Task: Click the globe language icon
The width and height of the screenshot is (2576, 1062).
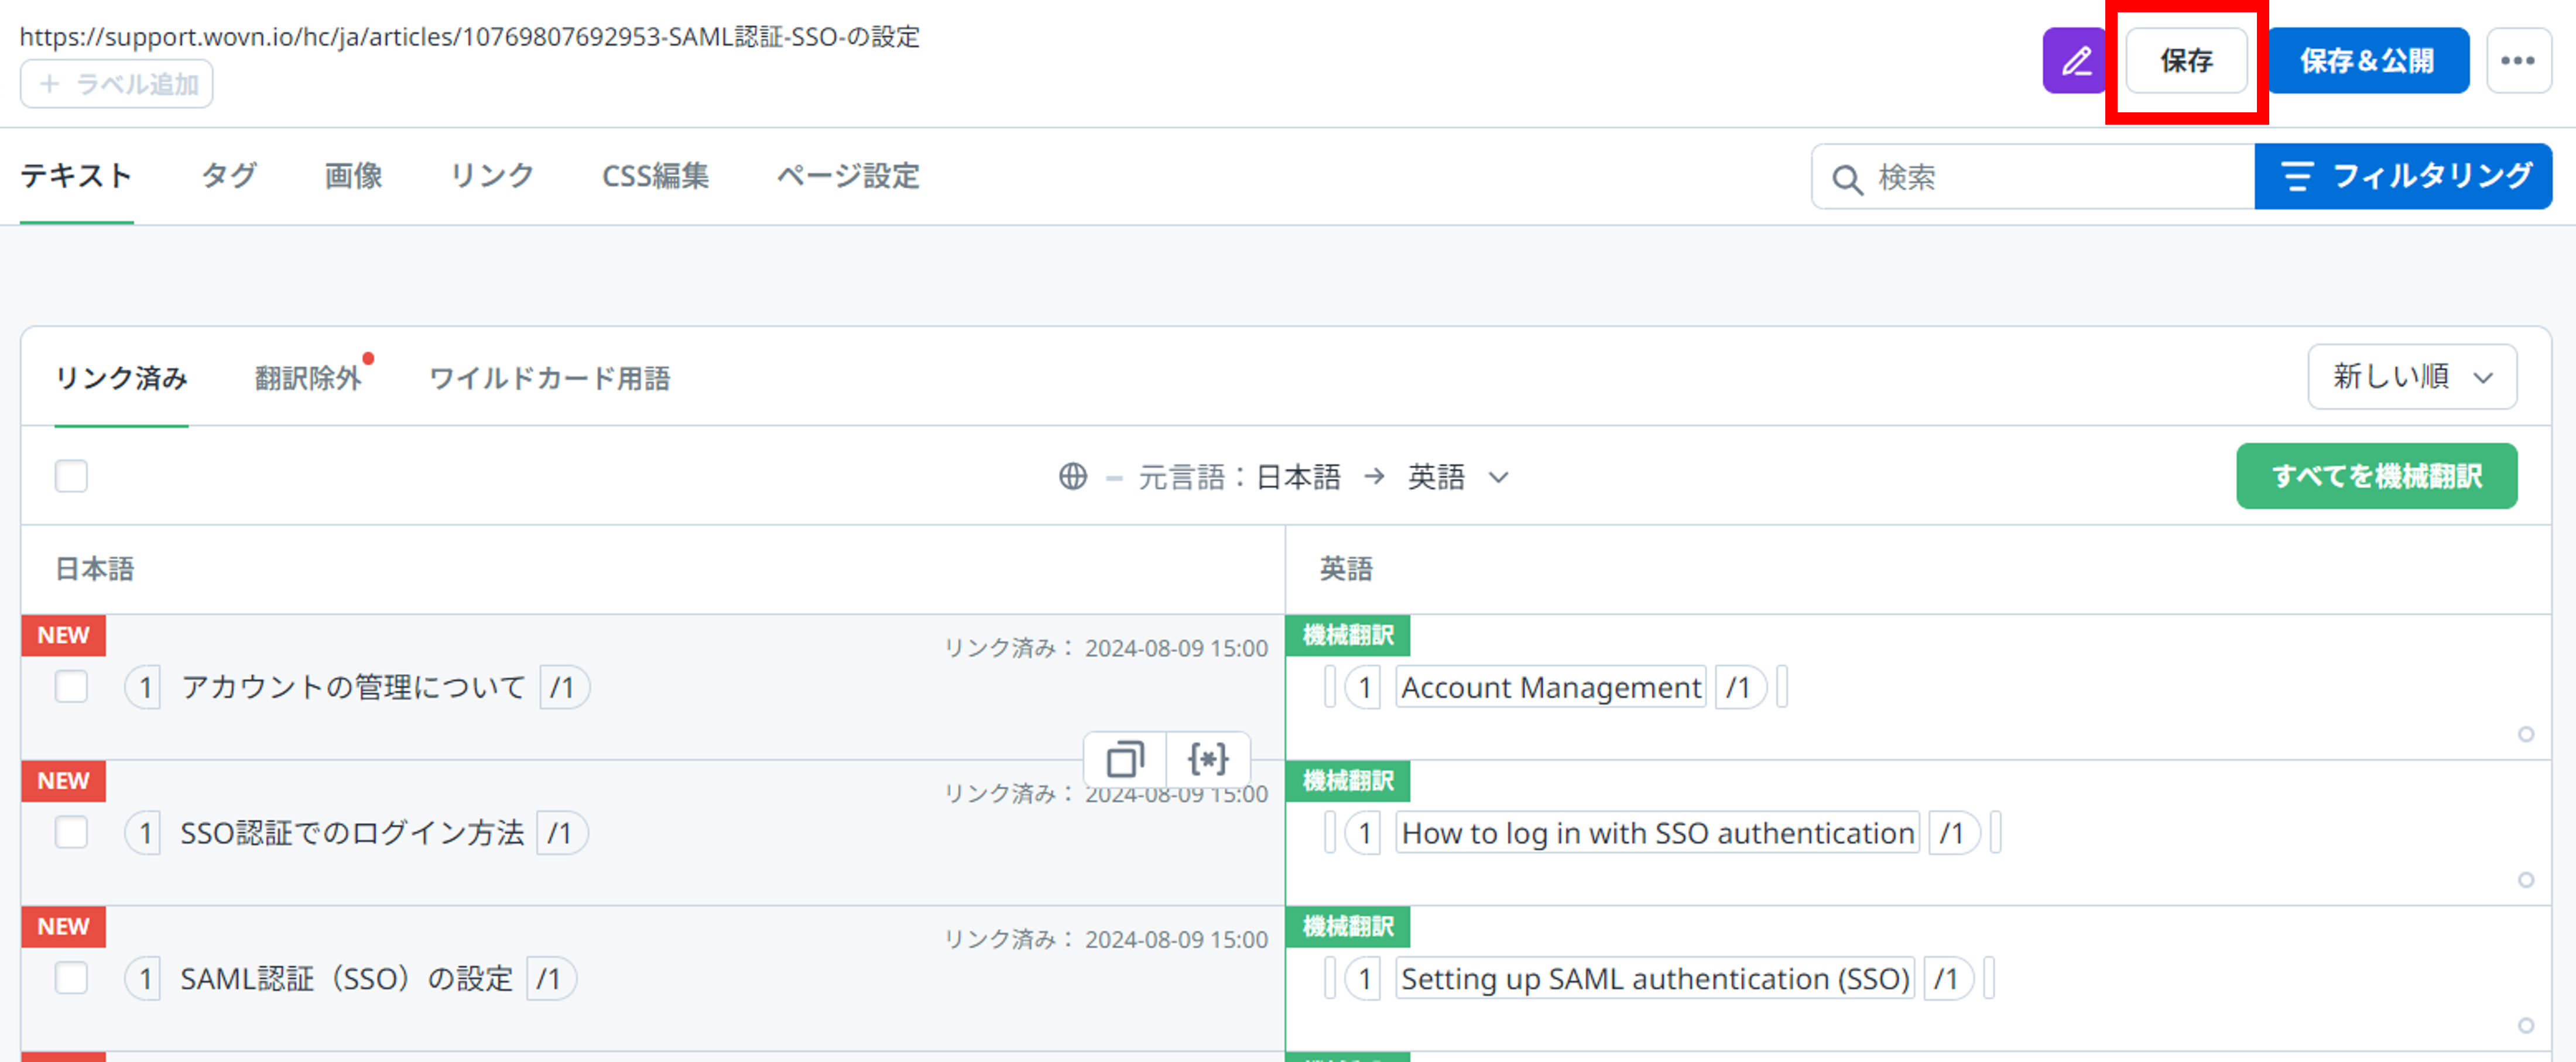Action: 1072,476
